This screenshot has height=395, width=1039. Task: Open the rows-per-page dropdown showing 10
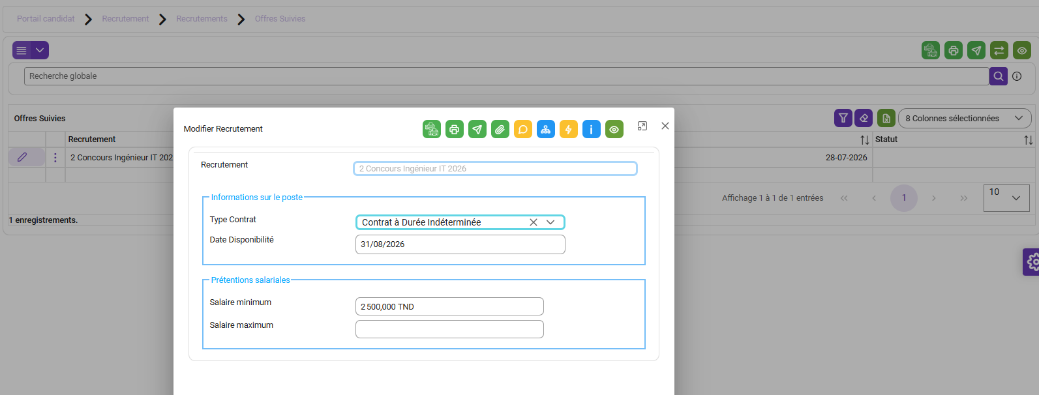[1008, 197]
